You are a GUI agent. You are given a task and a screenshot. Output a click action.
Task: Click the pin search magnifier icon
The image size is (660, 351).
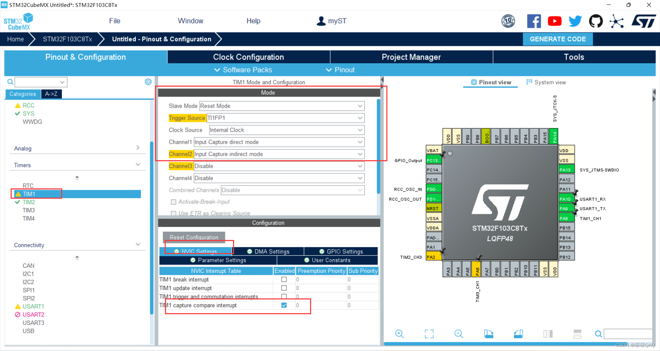coord(598,334)
